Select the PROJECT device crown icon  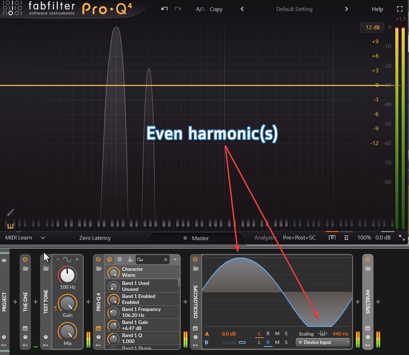[4, 260]
